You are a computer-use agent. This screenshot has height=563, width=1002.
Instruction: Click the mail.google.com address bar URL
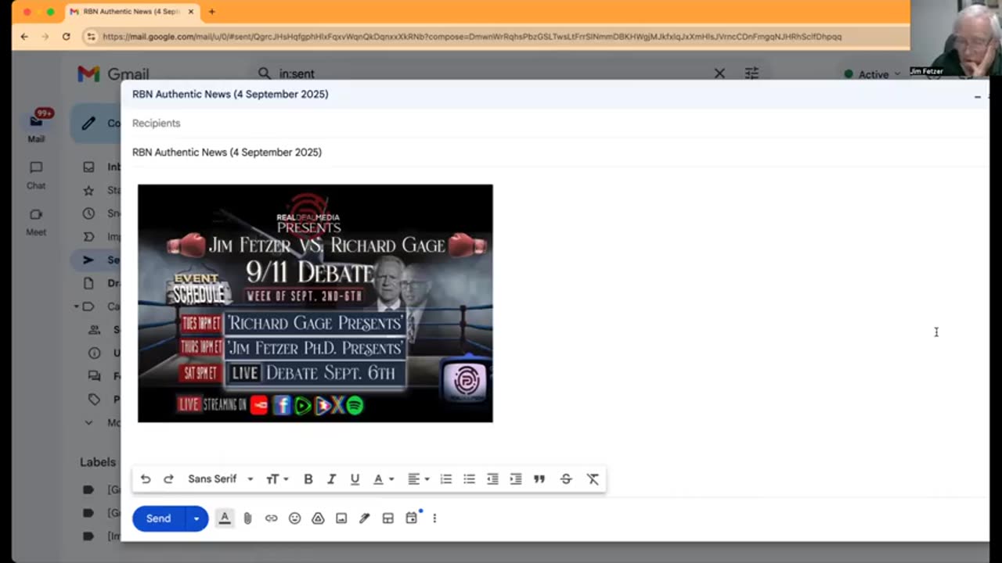(x=472, y=37)
